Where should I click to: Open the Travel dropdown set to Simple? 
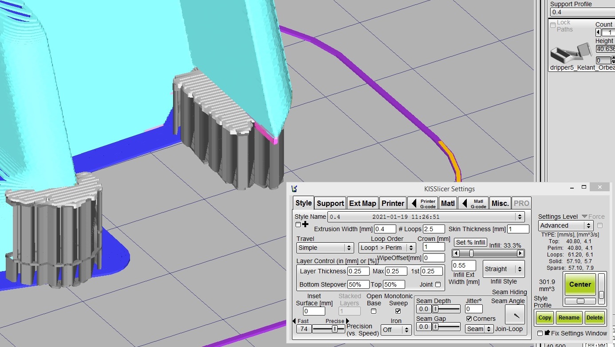click(x=325, y=248)
